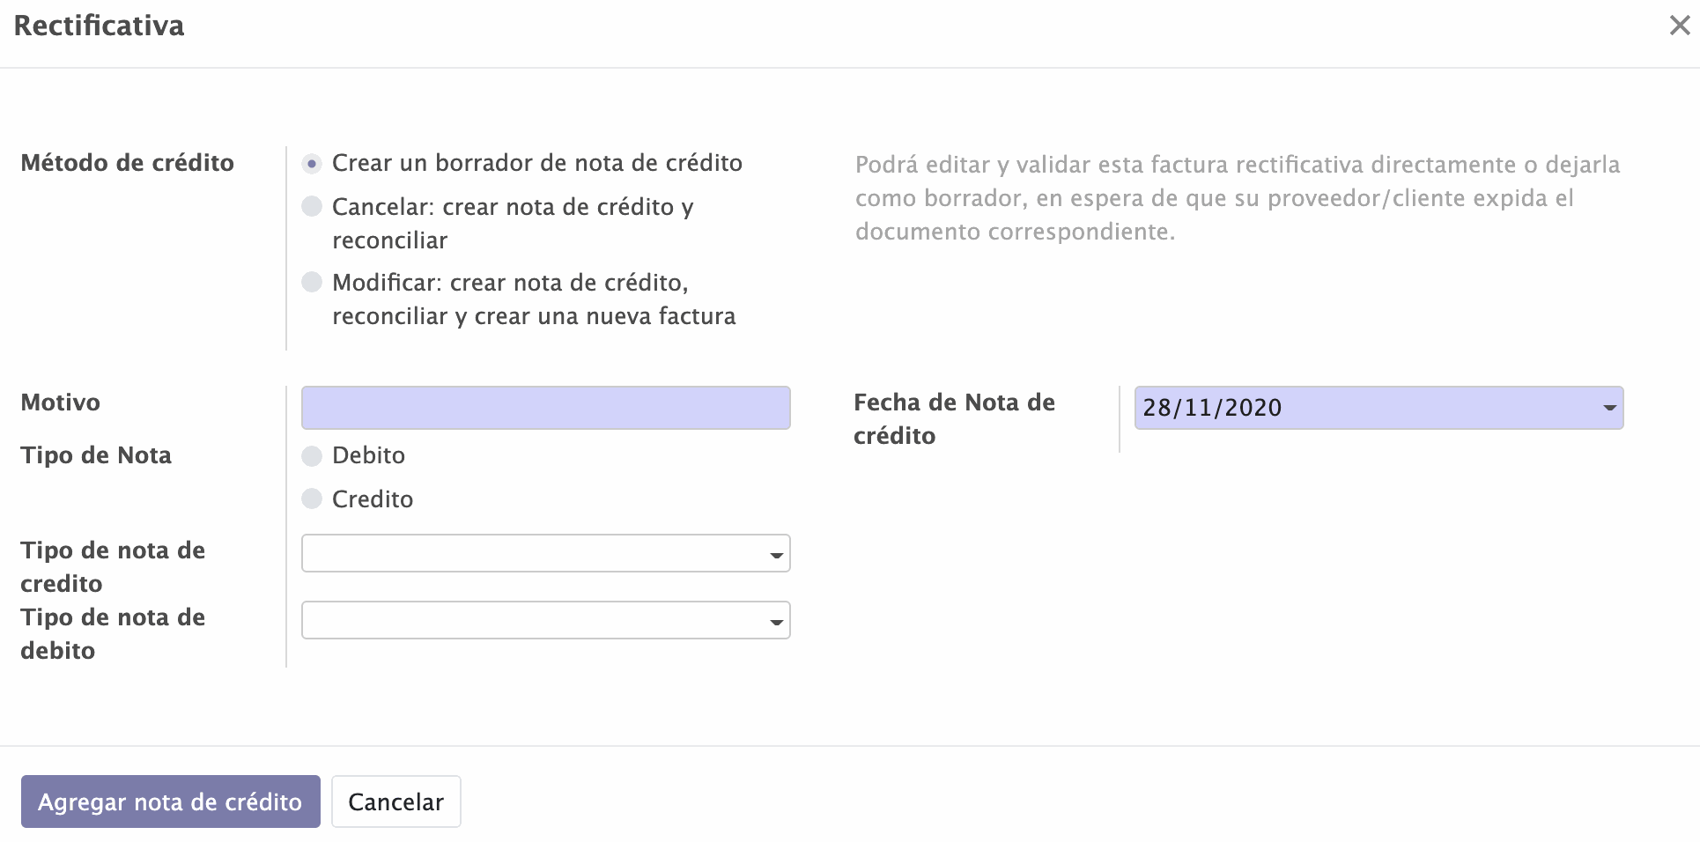Click the Cancelar button

pyautogui.click(x=395, y=801)
